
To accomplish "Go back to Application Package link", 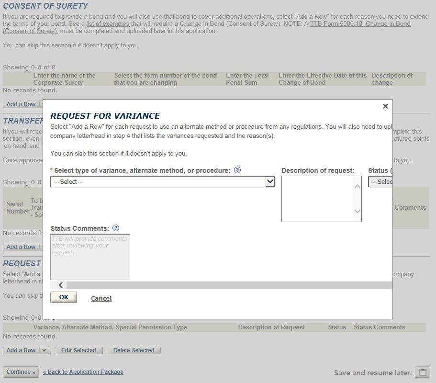I will pos(83,372).
